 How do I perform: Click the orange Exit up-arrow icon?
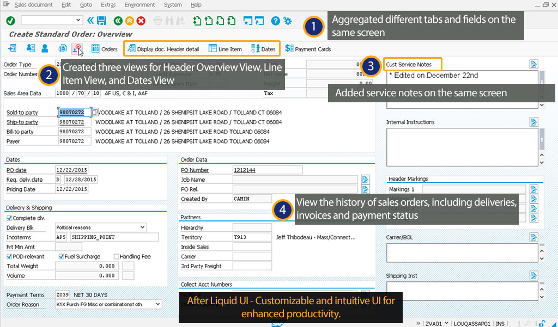(129, 21)
